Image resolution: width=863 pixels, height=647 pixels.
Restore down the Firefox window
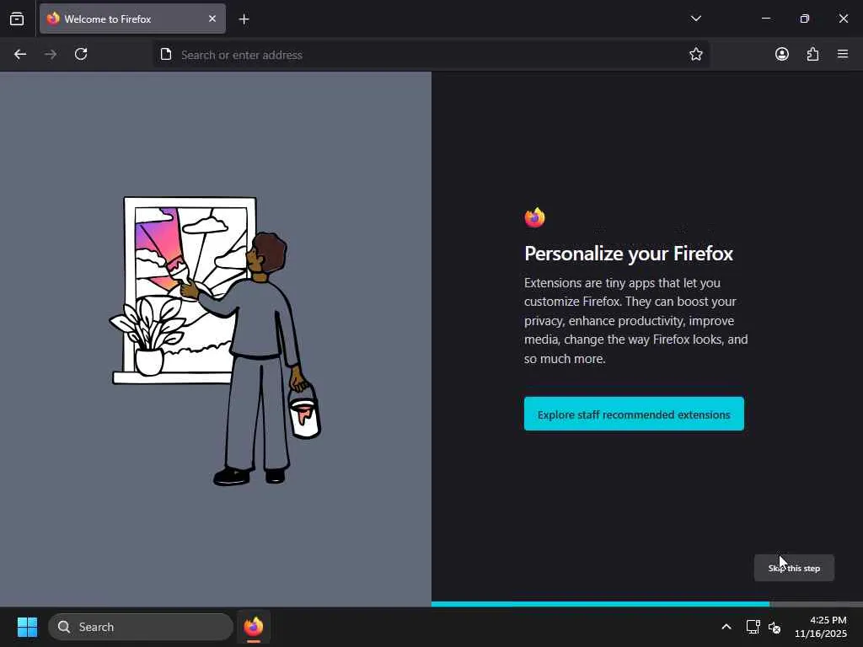point(804,19)
